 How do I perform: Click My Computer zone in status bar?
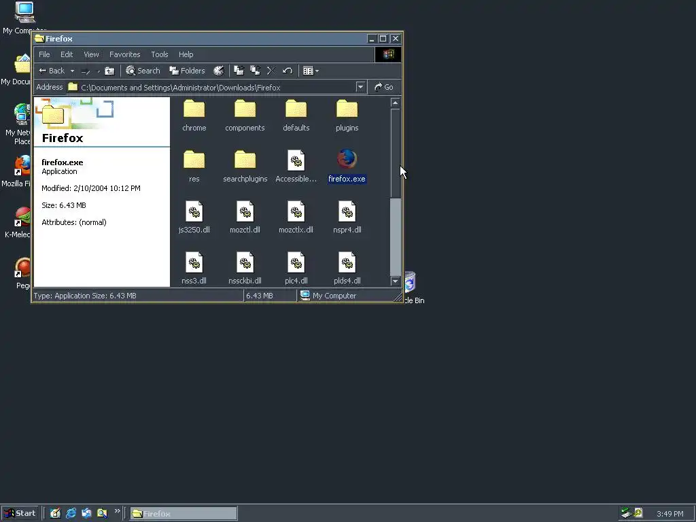pos(328,296)
